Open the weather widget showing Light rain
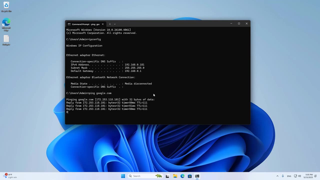 [10, 176]
